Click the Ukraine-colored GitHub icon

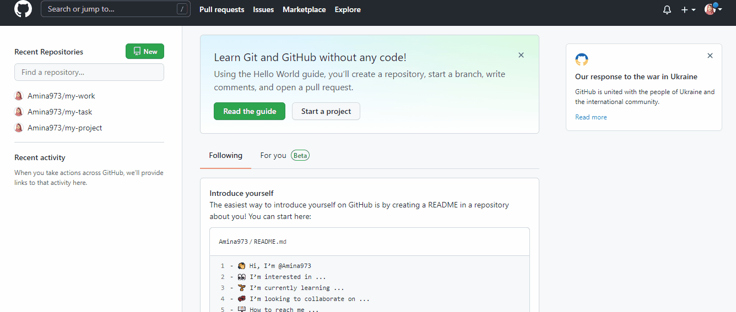582,59
